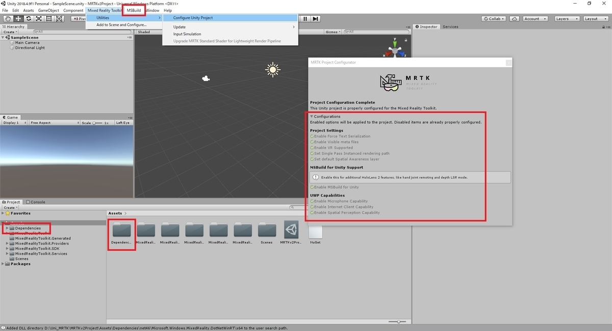
Task: Select Main Camera in the Hierarchy
Action: (x=27, y=43)
